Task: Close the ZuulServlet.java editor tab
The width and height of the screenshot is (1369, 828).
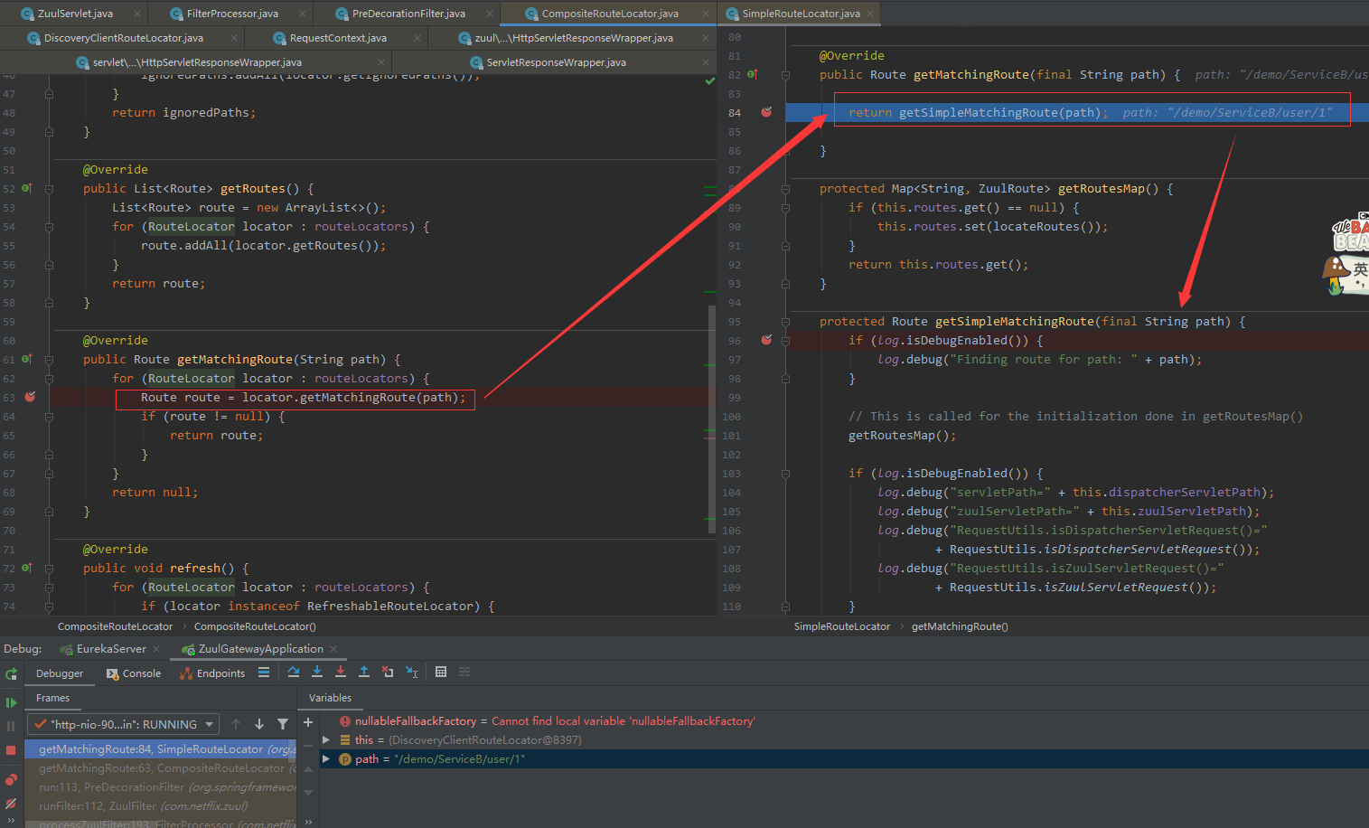Action: (x=137, y=14)
